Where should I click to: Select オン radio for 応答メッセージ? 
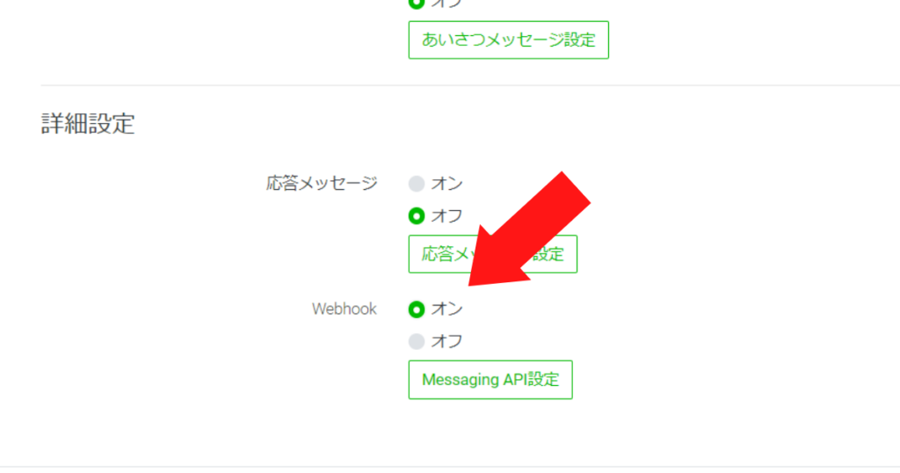tap(417, 184)
